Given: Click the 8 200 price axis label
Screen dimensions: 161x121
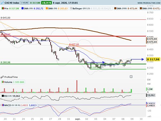Looking at the screenshot, I should (150, 74).
